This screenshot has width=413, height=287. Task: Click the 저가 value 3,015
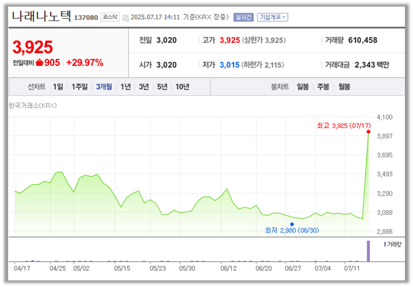[229, 65]
